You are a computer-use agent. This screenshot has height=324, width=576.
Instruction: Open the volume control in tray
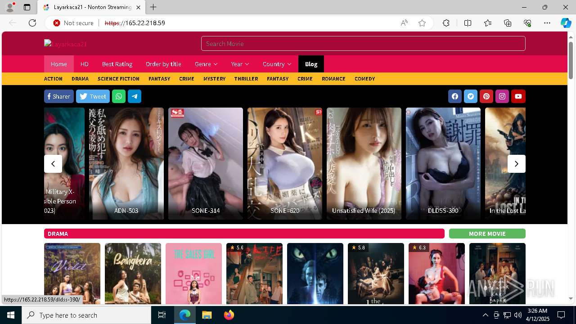click(x=517, y=315)
